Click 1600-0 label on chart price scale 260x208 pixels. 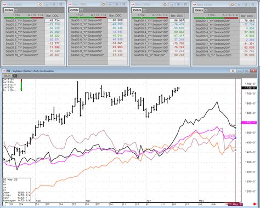tap(251, 113)
